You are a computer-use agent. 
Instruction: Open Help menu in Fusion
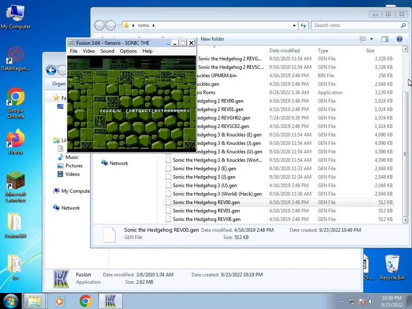click(147, 51)
